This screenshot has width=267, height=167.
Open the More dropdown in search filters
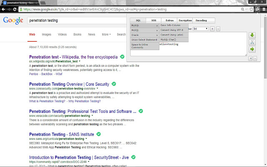click(x=106, y=34)
